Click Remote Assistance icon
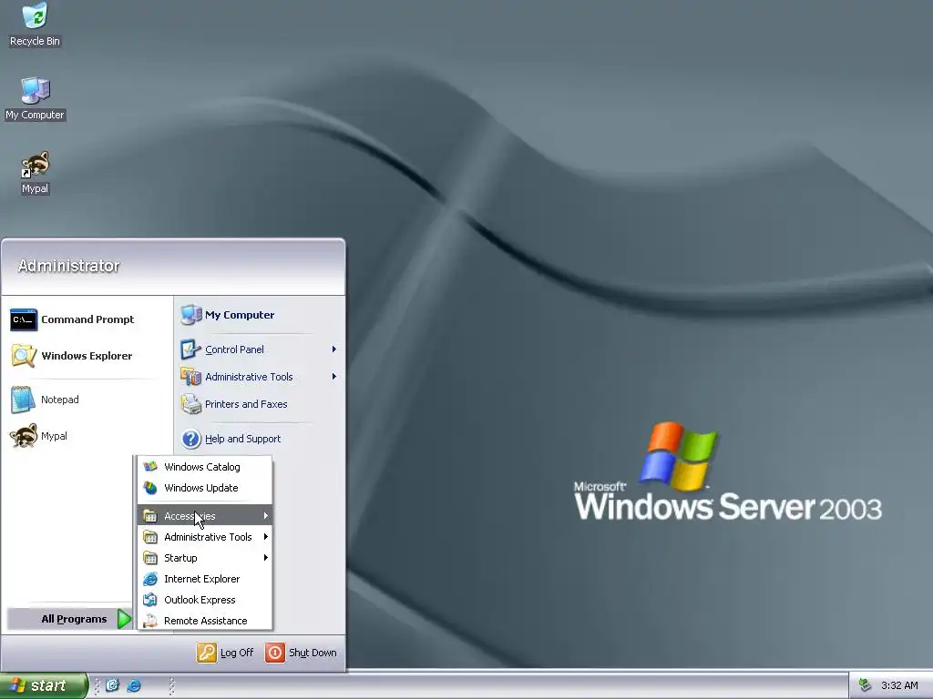Screen dimensions: 933x699 [x=150, y=621]
